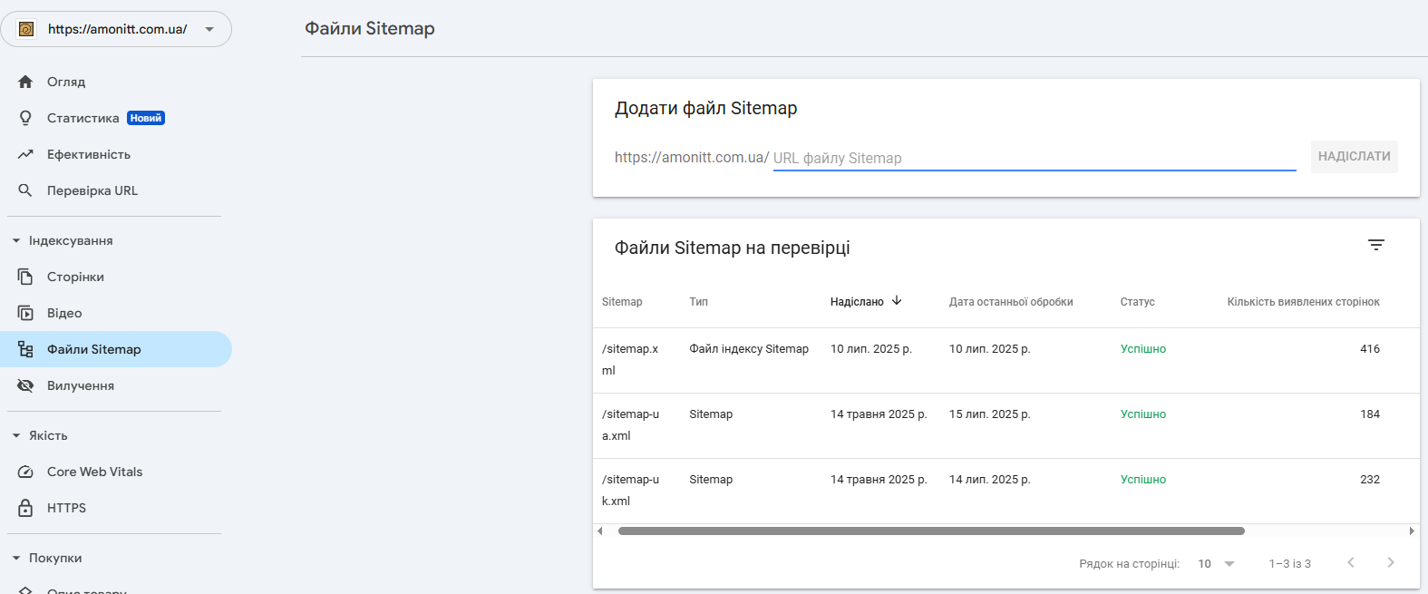The image size is (1428, 594).
Task: Click the https://amonitt.com.ua/ property URL text
Action: pos(118,29)
